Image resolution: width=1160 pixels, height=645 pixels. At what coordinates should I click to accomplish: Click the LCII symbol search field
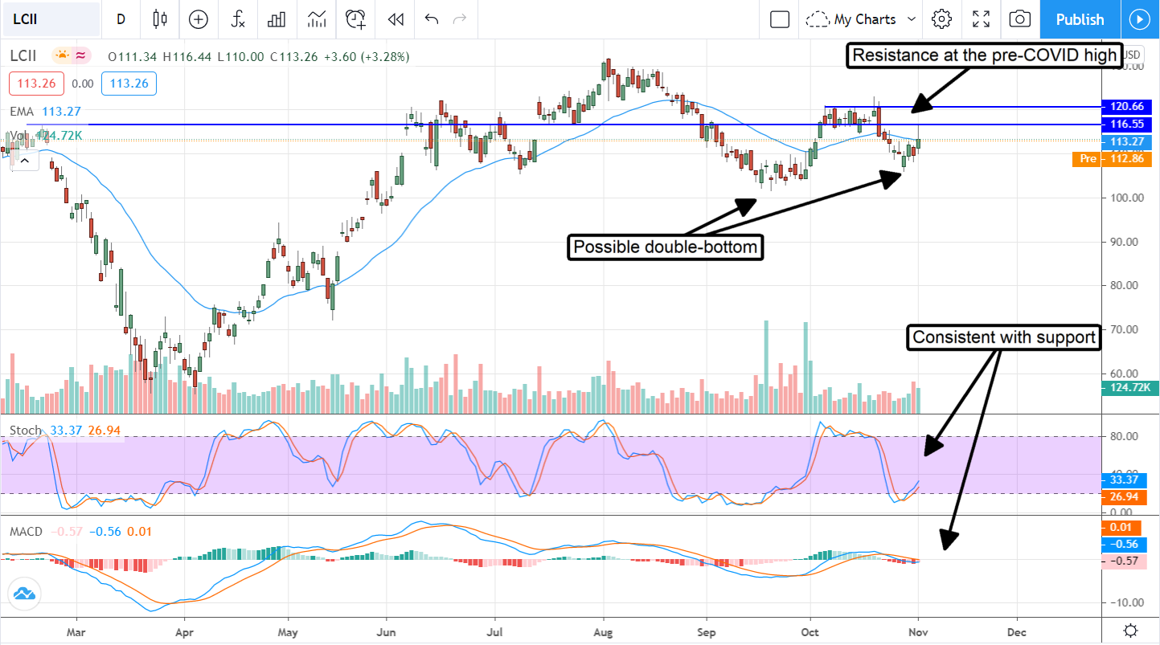pos(50,19)
